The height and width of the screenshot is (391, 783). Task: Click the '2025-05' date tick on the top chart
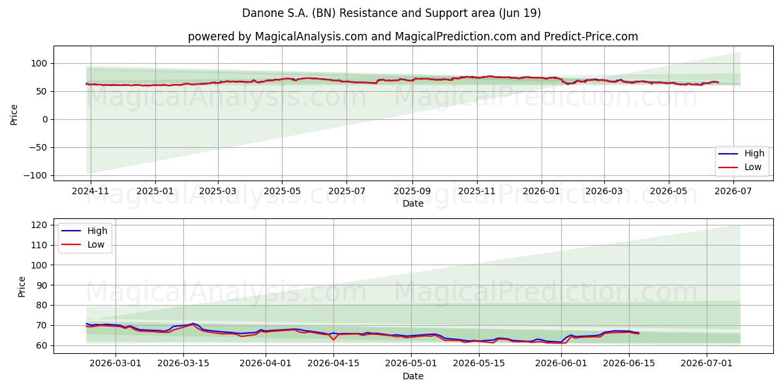tap(283, 191)
